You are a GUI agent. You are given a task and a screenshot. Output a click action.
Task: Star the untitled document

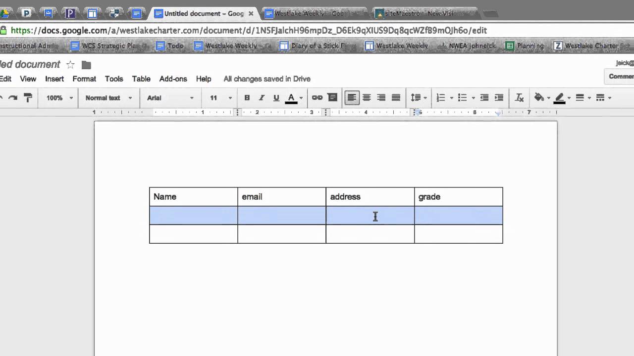coord(70,65)
